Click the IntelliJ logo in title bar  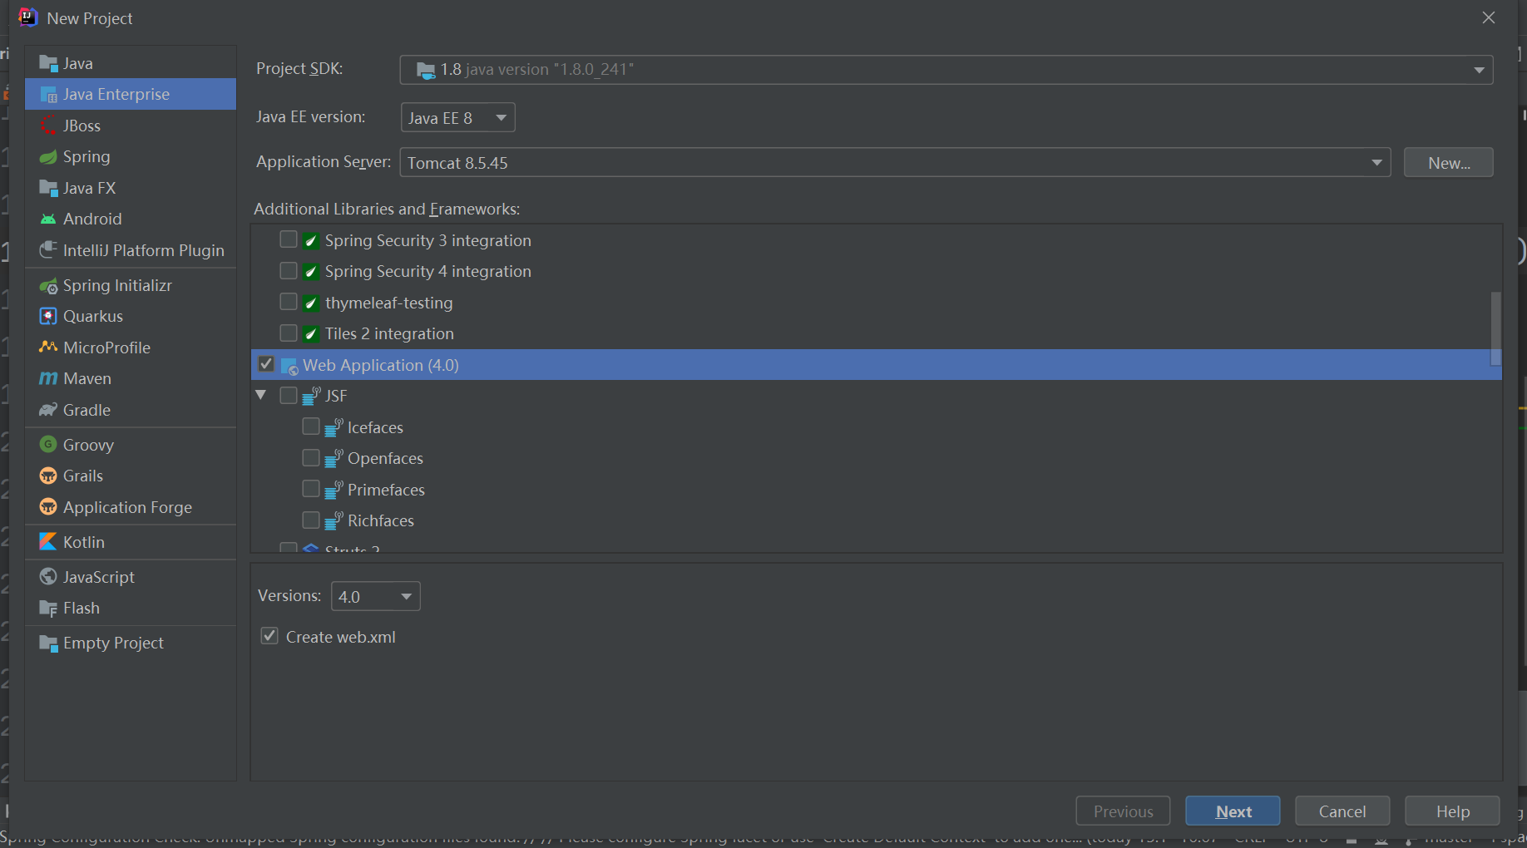tap(27, 17)
